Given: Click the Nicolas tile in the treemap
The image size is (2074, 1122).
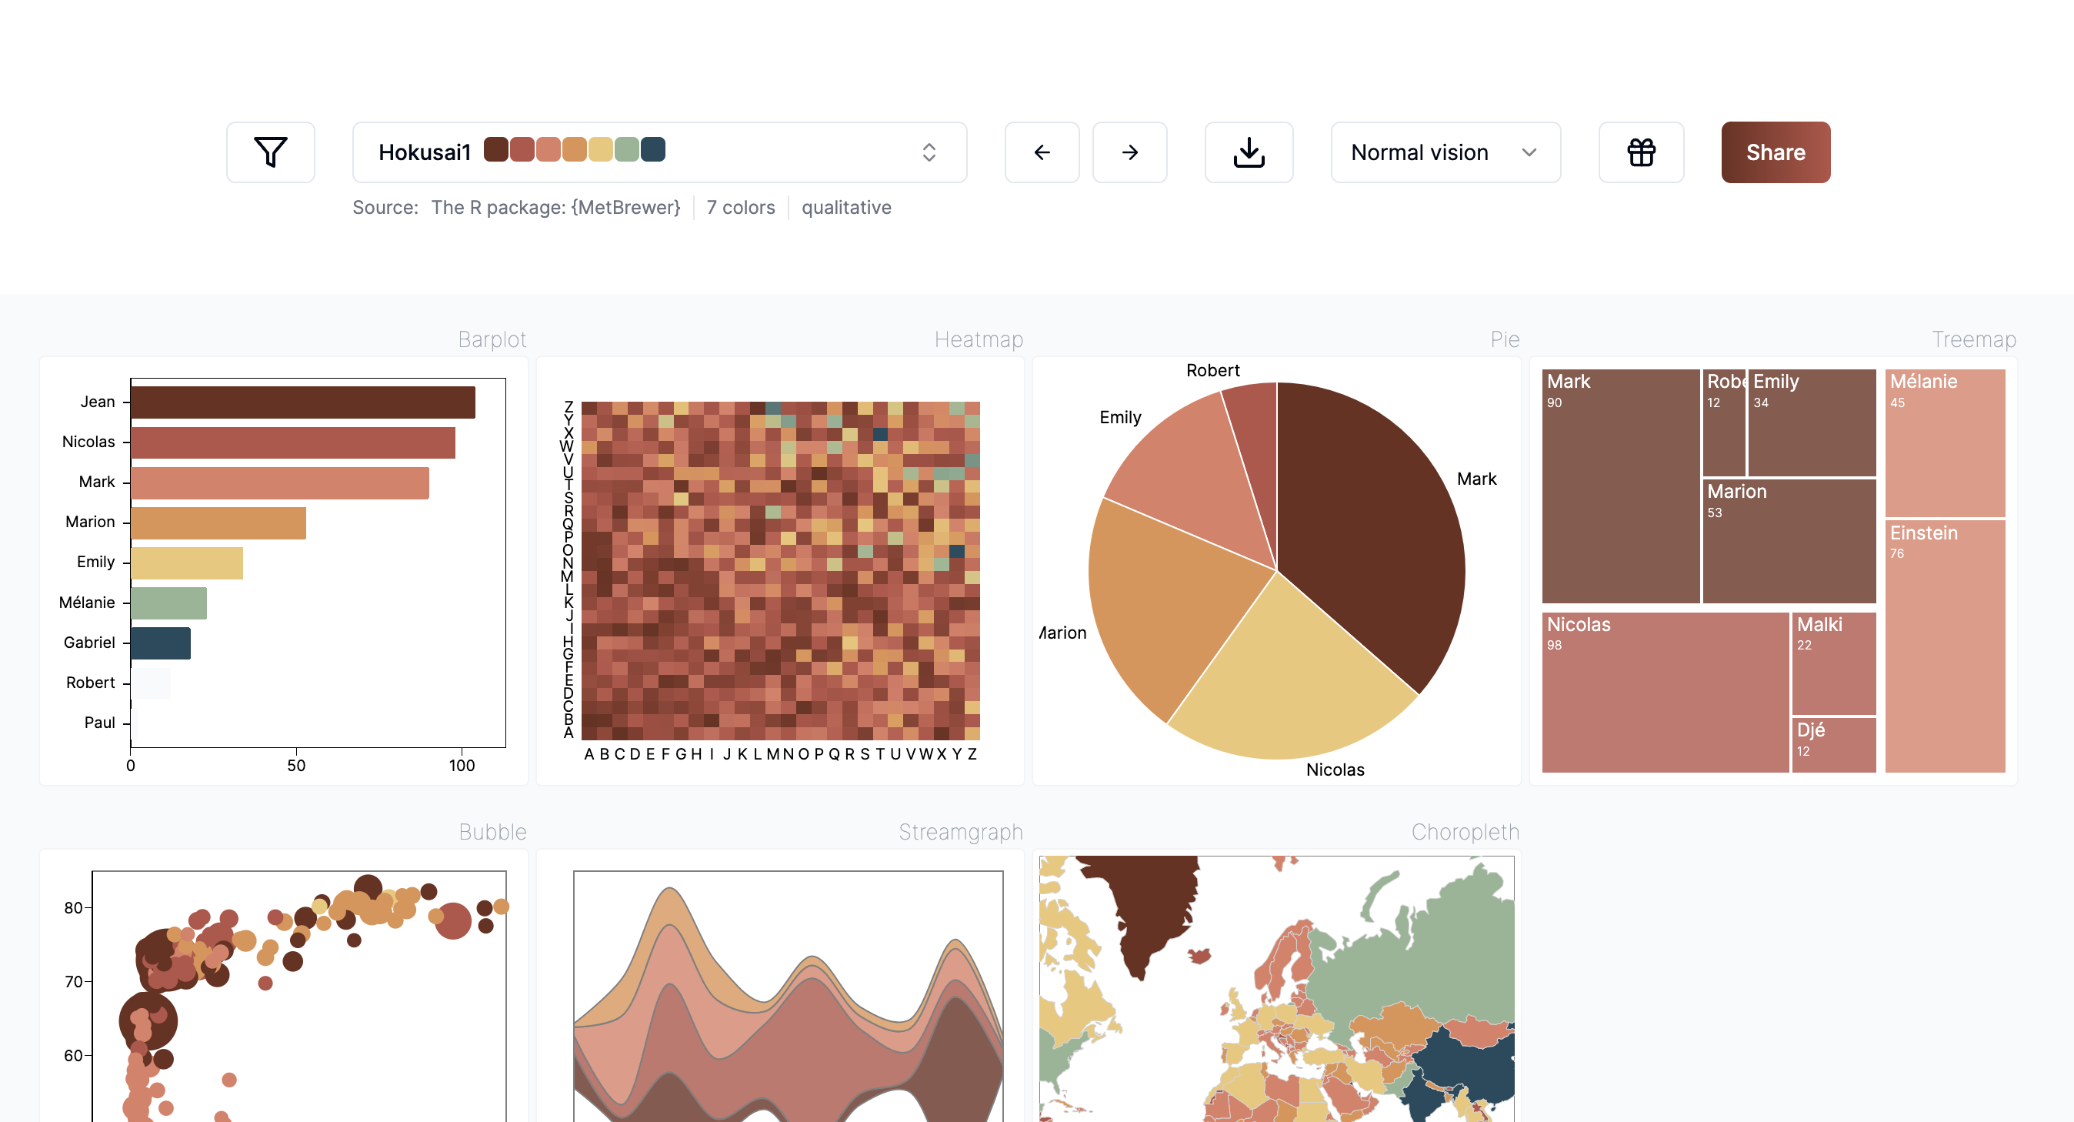Looking at the screenshot, I should click(x=1663, y=693).
